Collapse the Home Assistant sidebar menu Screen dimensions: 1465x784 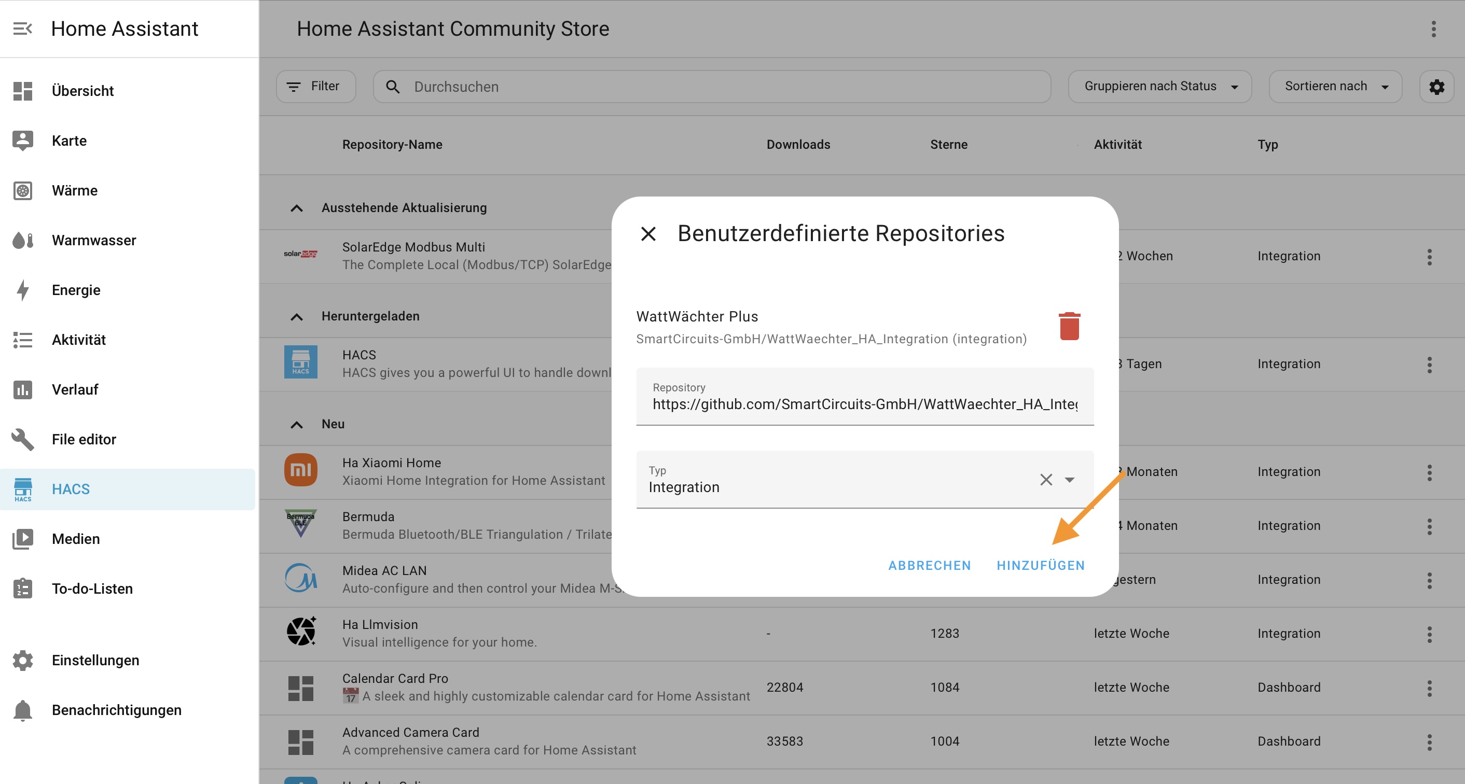23,29
